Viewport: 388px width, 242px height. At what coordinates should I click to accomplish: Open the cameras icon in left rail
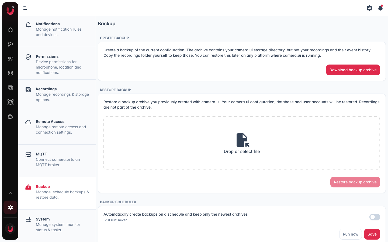(x=11, y=44)
